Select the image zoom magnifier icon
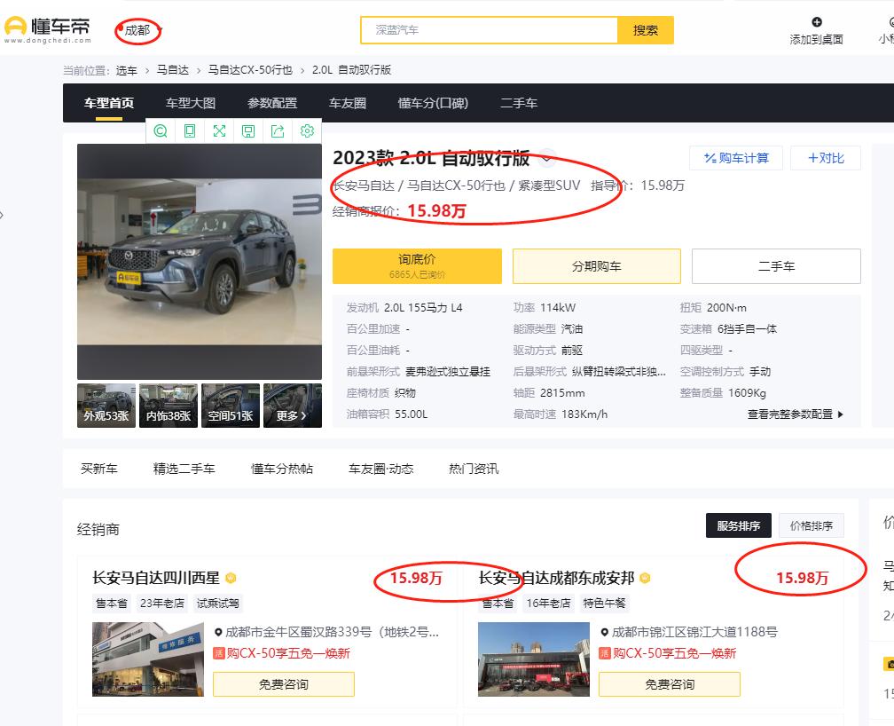The width and height of the screenshot is (894, 726). (160, 130)
